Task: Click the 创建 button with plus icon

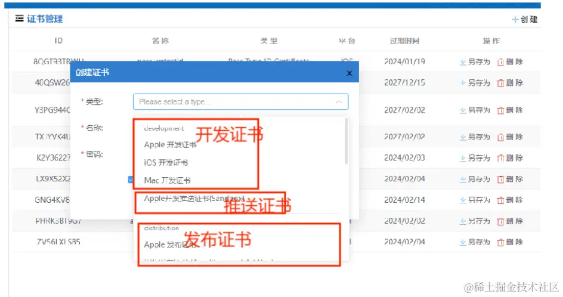Action: click(x=525, y=20)
